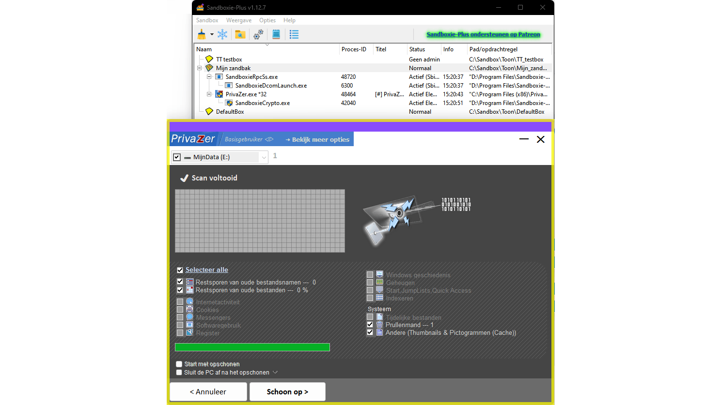Click the broom cleanup icon in Sandboxie toolbar

tap(202, 34)
